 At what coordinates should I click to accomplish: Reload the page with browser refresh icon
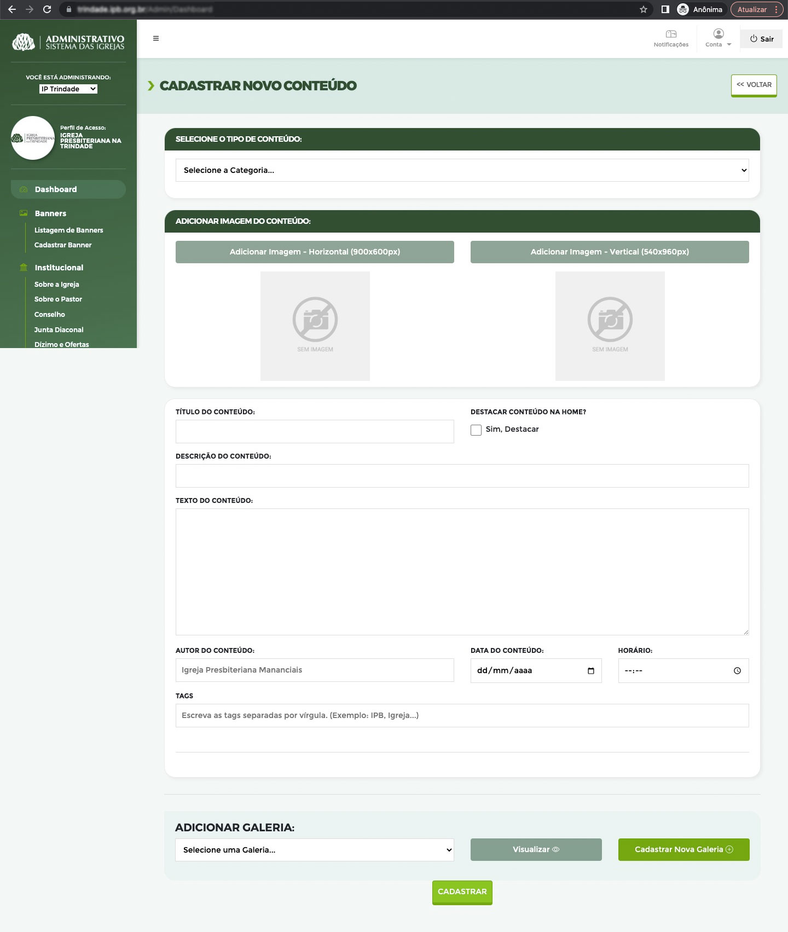pyautogui.click(x=47, y=9)
